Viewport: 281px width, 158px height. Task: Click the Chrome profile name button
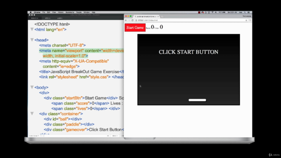[x=247, y=16]
